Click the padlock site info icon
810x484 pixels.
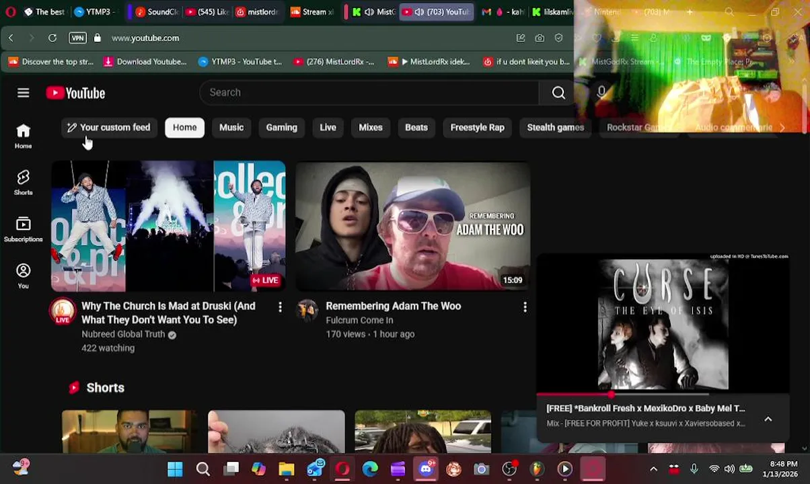[98, 38]
